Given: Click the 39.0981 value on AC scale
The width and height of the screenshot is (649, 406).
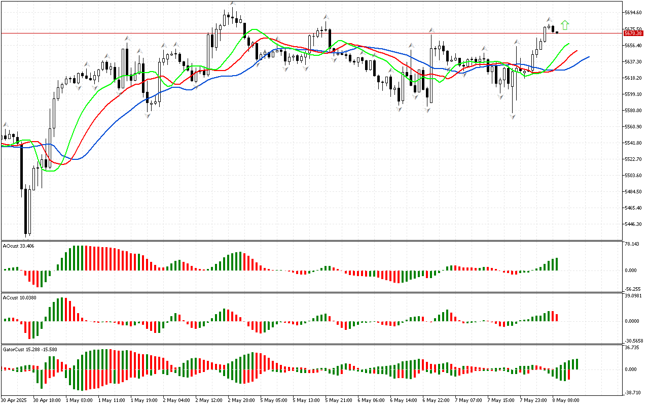Looking at the screenshot, I should 633,296.
